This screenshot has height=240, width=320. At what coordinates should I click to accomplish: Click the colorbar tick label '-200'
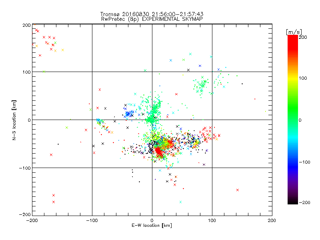(304, 202)
